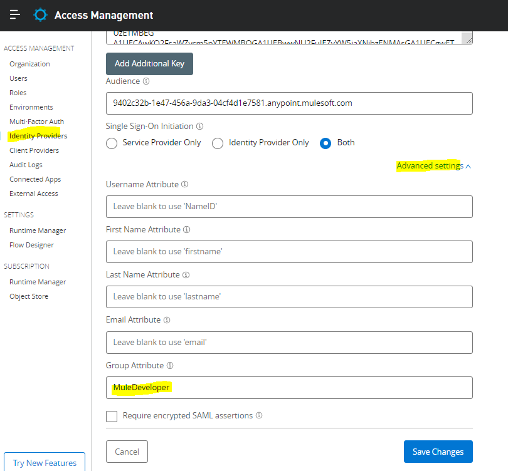Open Identity Providers in the sidebar
Viewport: 508px width, 471px height.
pos(38,136)
